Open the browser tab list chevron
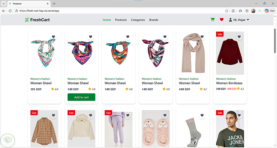Screen dimensions: 277x148 tap(4, 4)
